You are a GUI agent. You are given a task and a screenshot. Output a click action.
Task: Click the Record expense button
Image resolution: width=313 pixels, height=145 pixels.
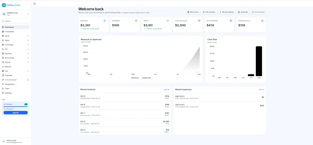tap(227, 12)
